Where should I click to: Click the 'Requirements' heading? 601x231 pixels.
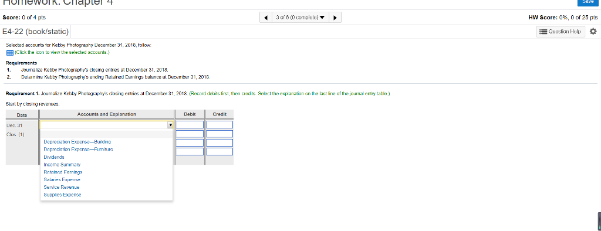pos(21,63)
